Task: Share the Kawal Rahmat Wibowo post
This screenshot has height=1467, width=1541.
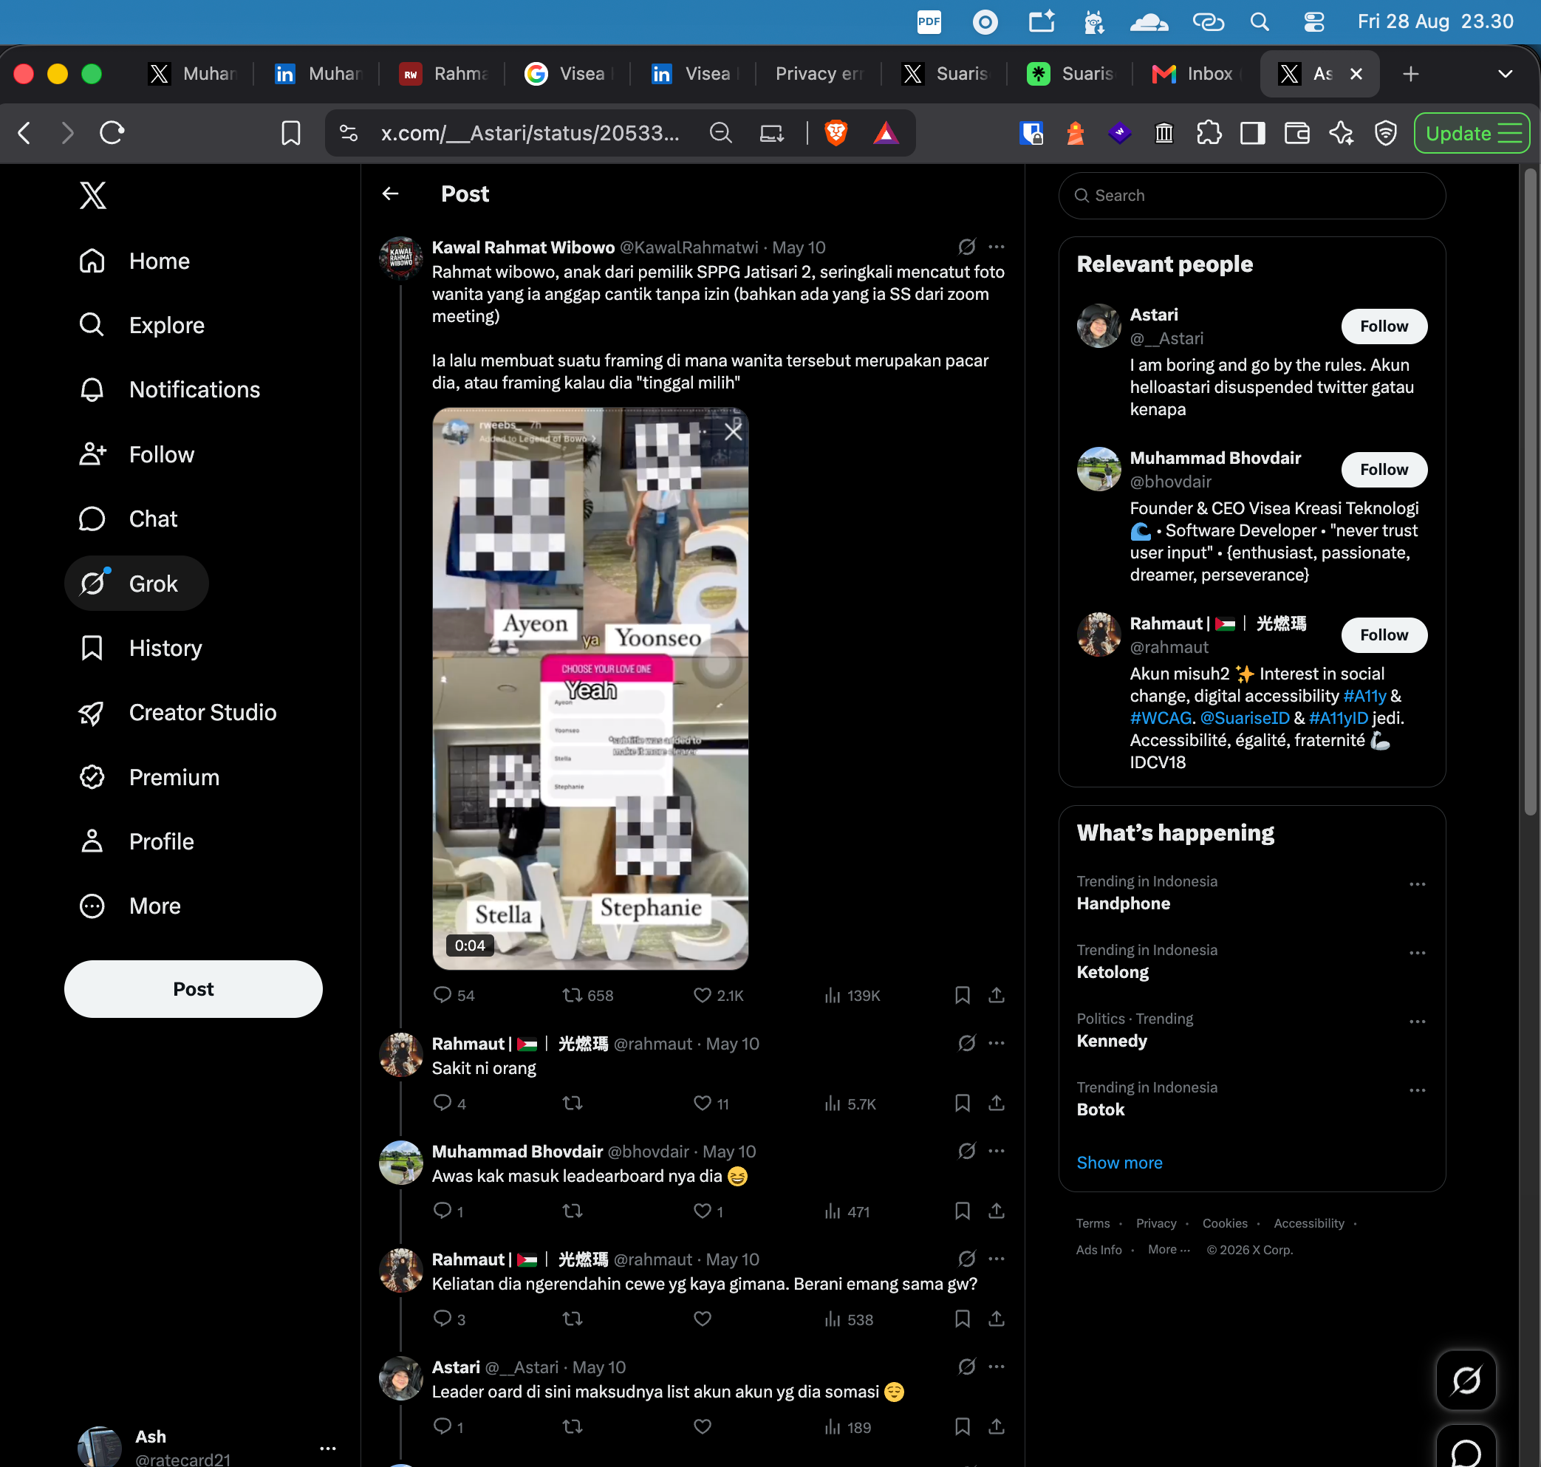Action: pyautogui.click(x=996, y=995)
